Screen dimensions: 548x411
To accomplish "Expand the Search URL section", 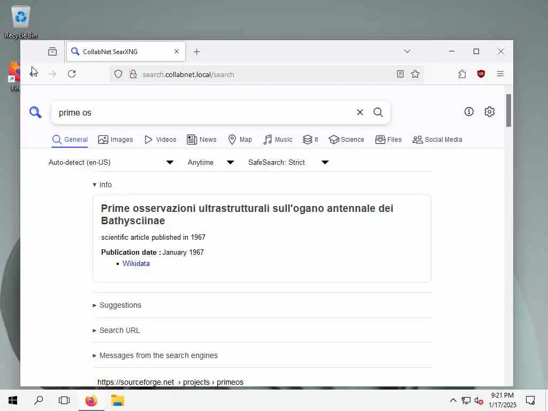I will [x=116, y=330].
